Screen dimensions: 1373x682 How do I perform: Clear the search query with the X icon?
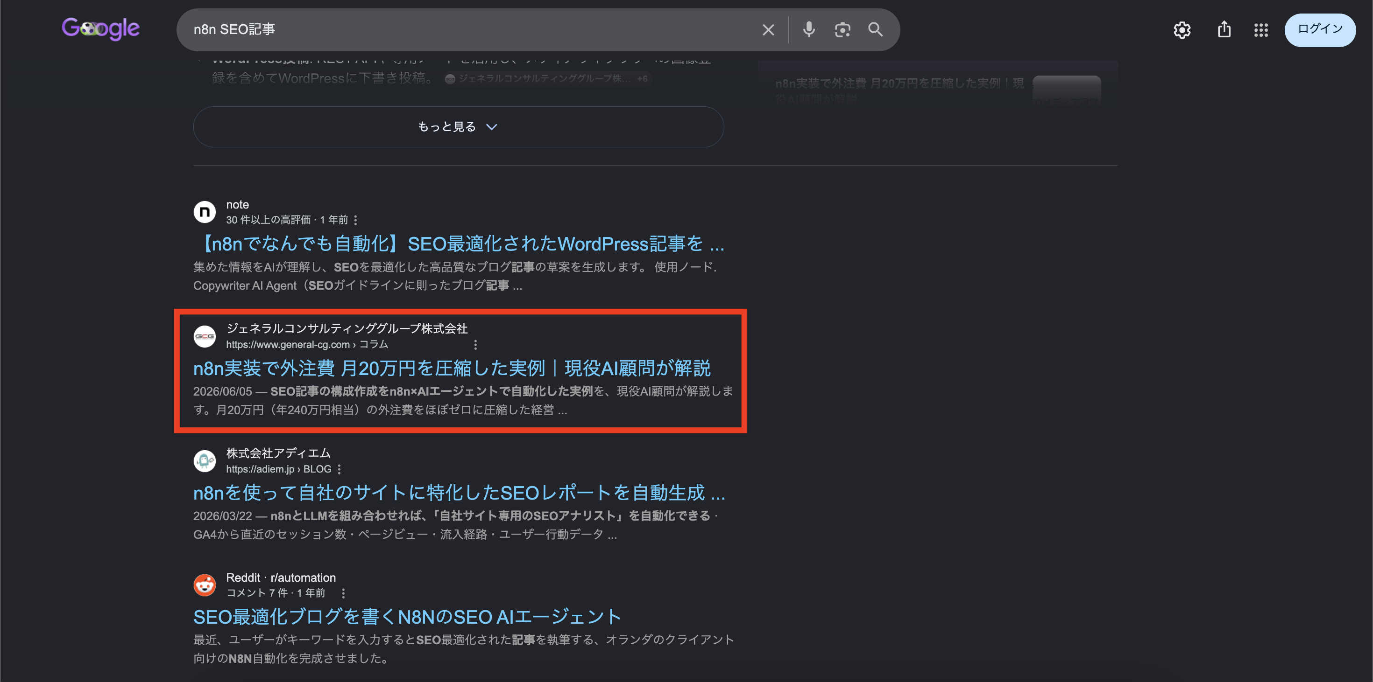768,30
